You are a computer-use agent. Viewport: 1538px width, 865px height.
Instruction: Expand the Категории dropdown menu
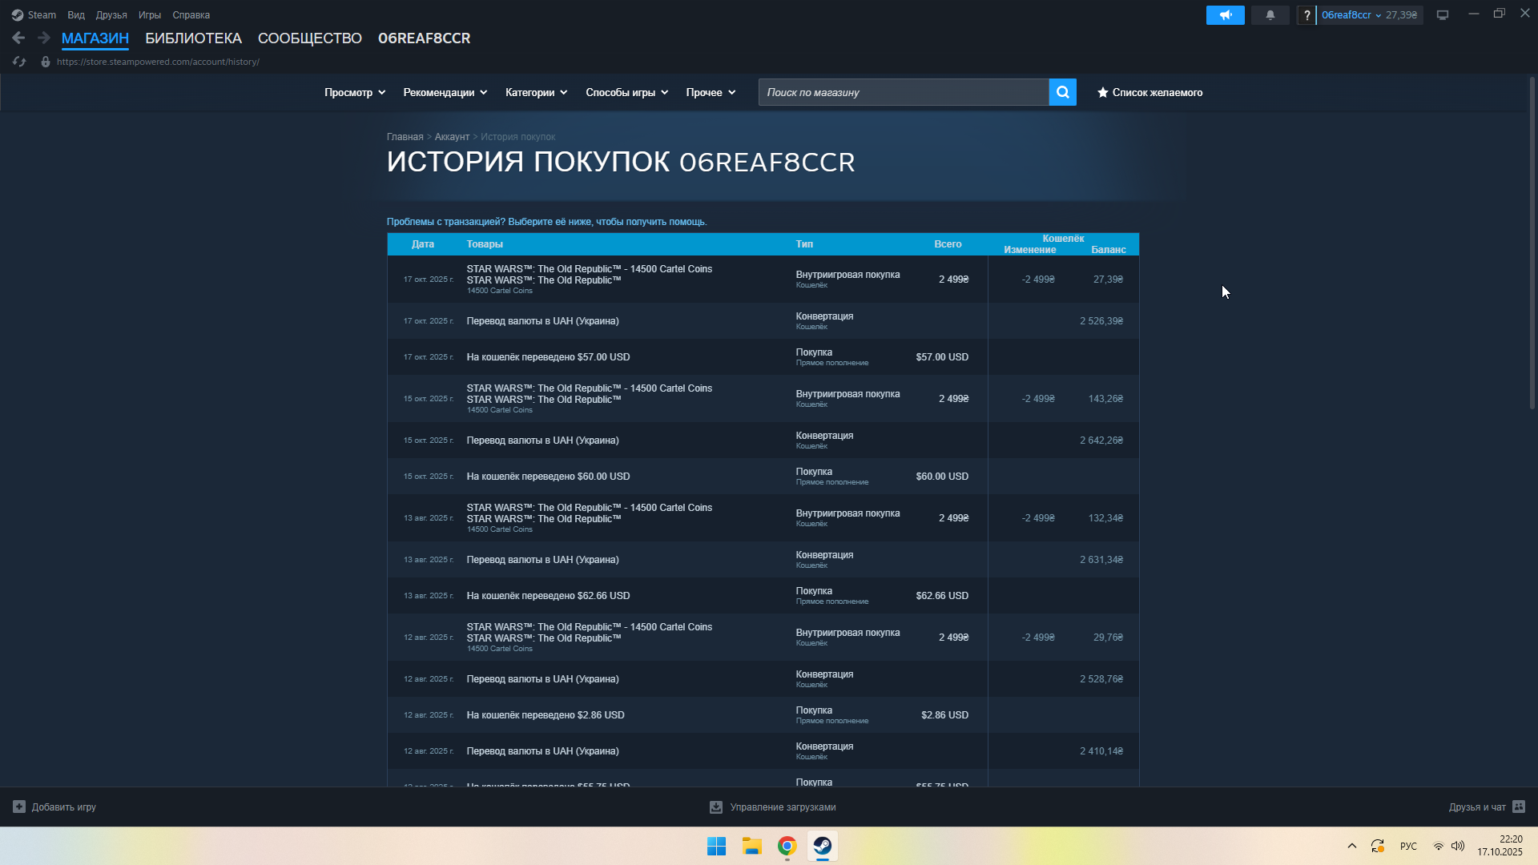(x=536, y=92)
